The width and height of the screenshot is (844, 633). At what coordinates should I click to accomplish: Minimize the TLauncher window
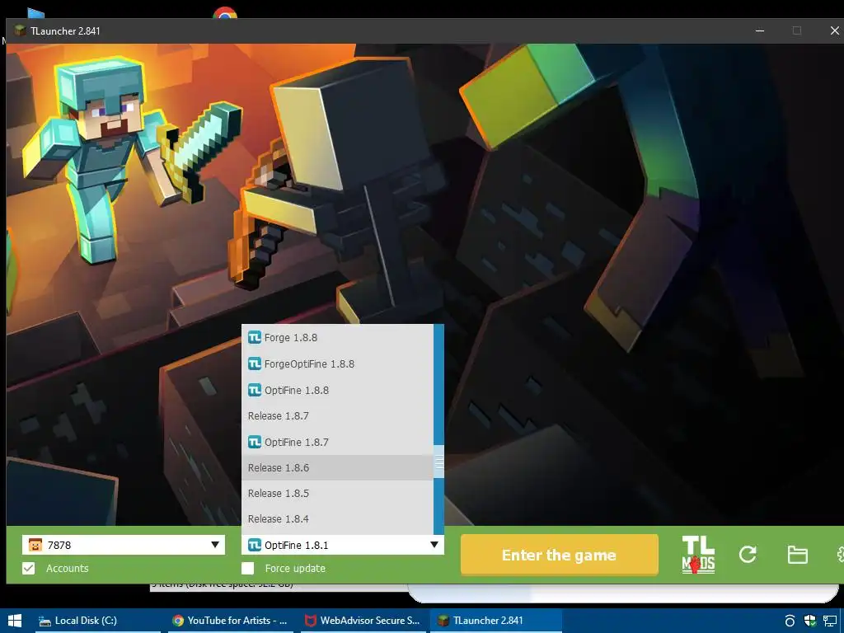coord(760,30)
